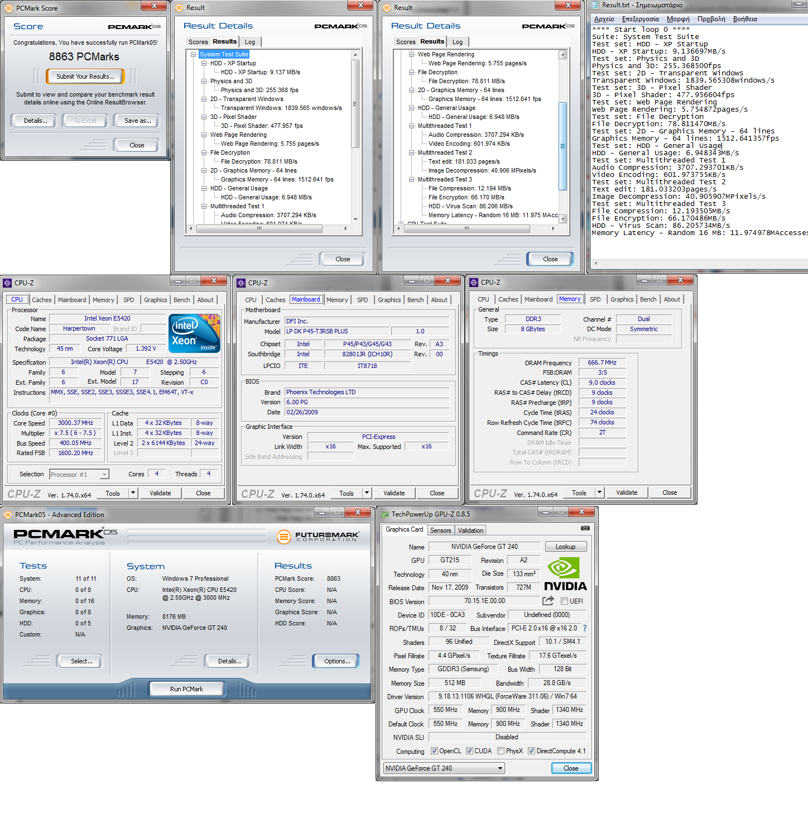Screen dimensions: 808x832
Task: Open the Μορφή menu in Notepad
Action: pyautogui.click(x=678, y=19)
